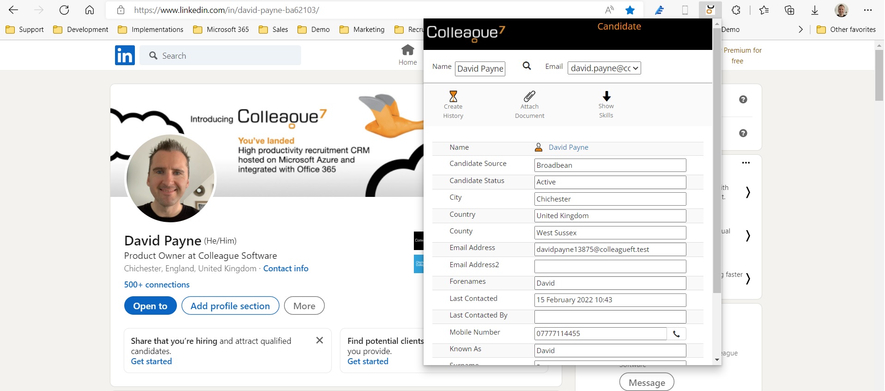
Task: Click the Add profile section button
Action: 230,306
